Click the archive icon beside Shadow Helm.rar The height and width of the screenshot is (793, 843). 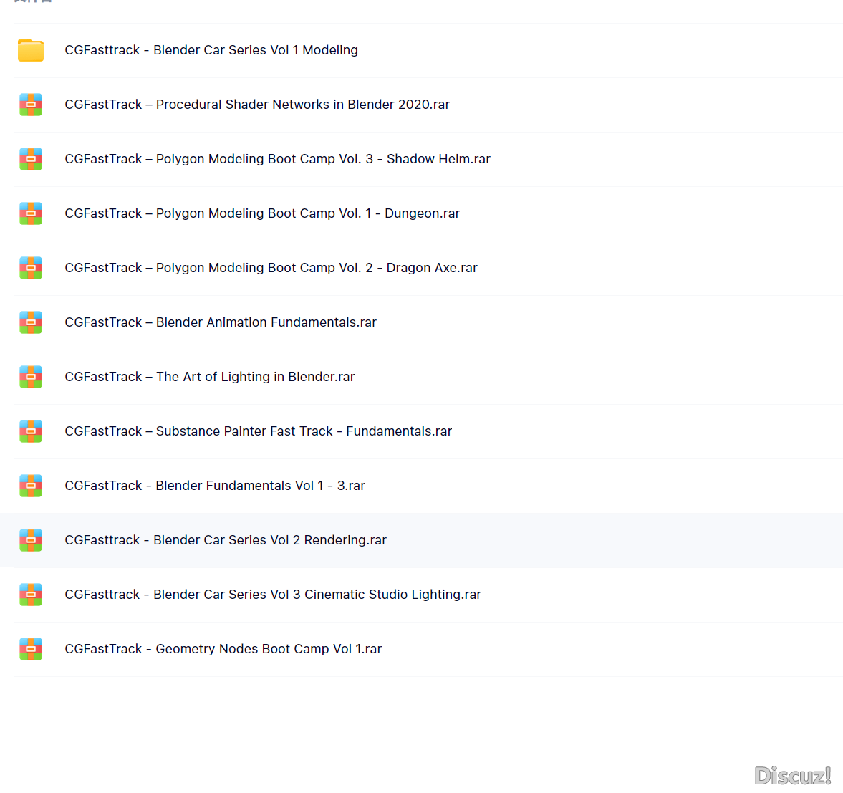tap(31, 159)
